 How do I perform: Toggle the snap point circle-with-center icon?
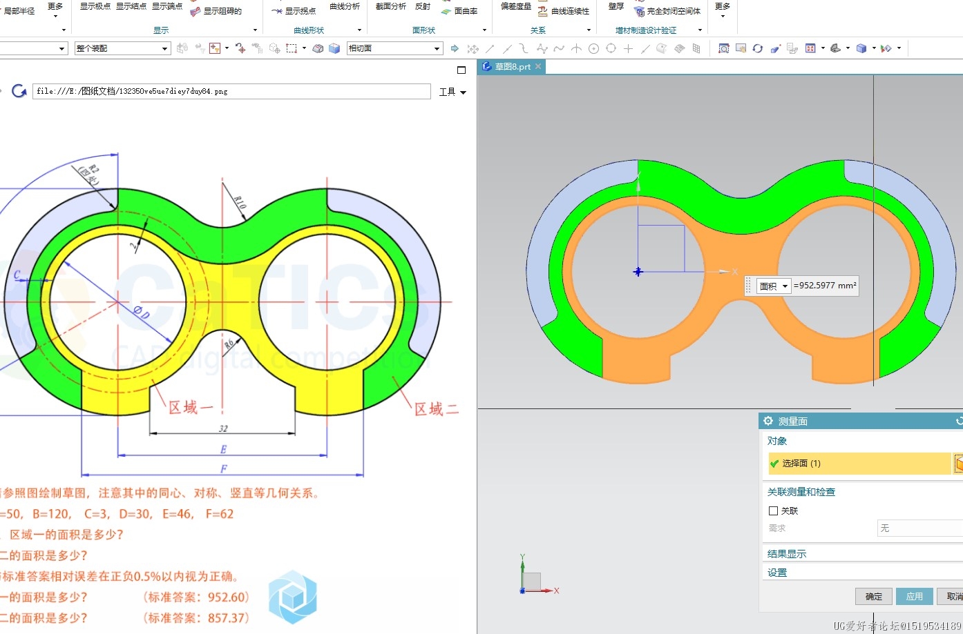[x=593, y=48]
